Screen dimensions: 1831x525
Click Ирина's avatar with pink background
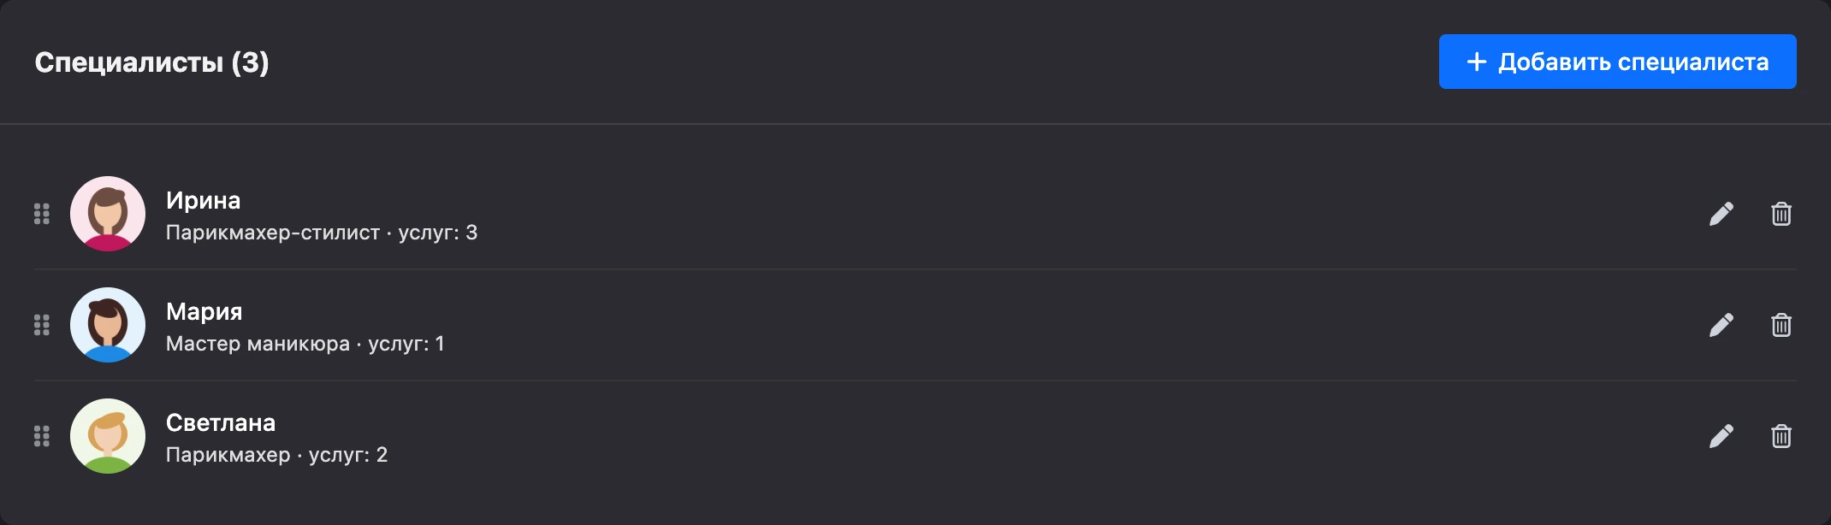[108, 214]
